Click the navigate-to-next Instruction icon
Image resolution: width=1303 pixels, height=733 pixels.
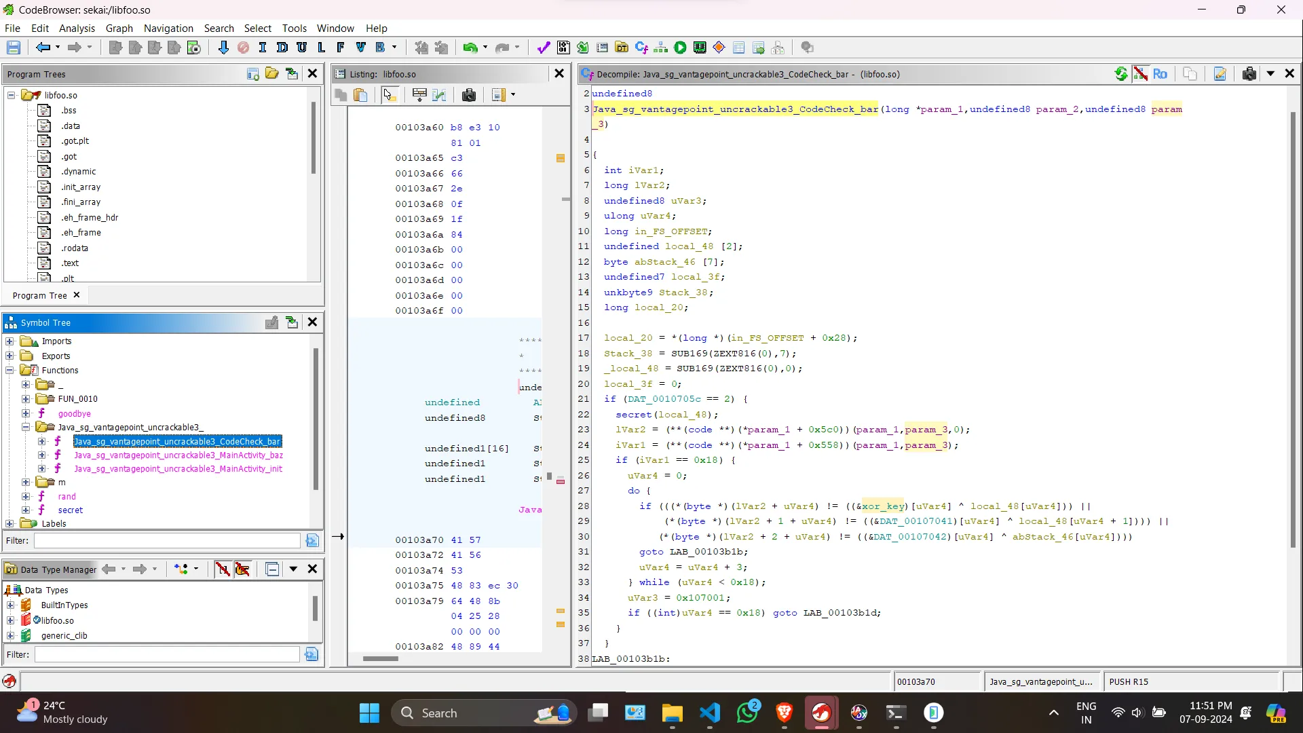263,48
